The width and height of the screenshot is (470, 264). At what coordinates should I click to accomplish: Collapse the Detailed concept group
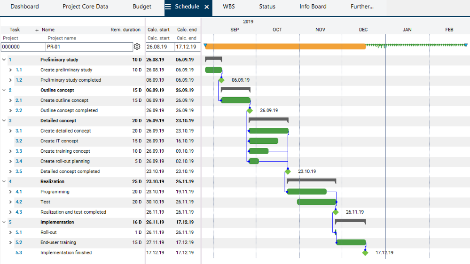(4, 121)
